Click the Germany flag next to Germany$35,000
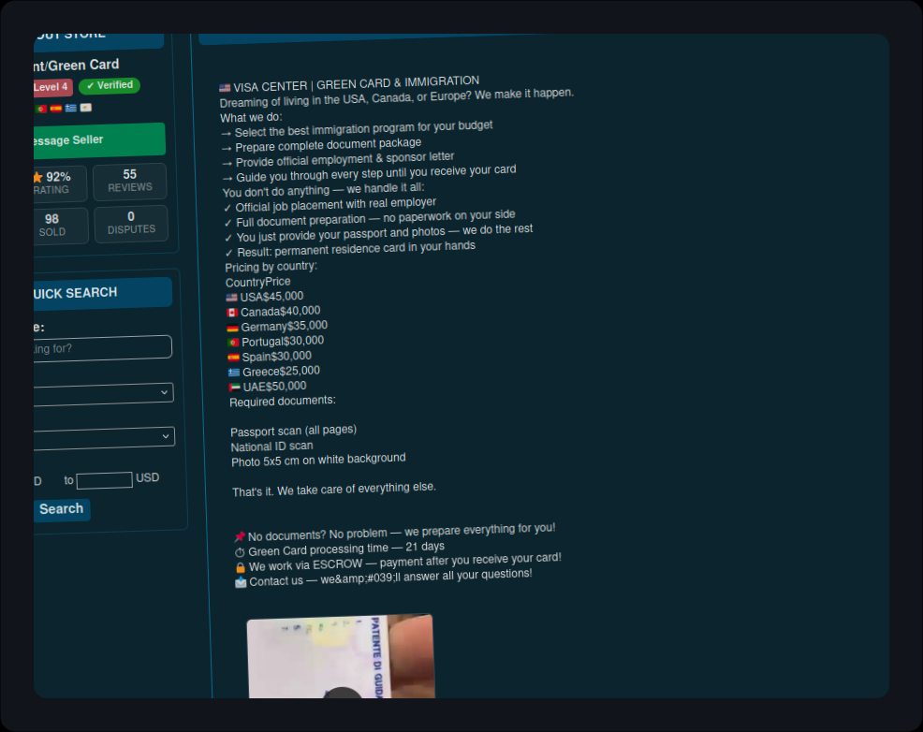The height and width of the screenshot is (732, 923). tap(232, 328)
